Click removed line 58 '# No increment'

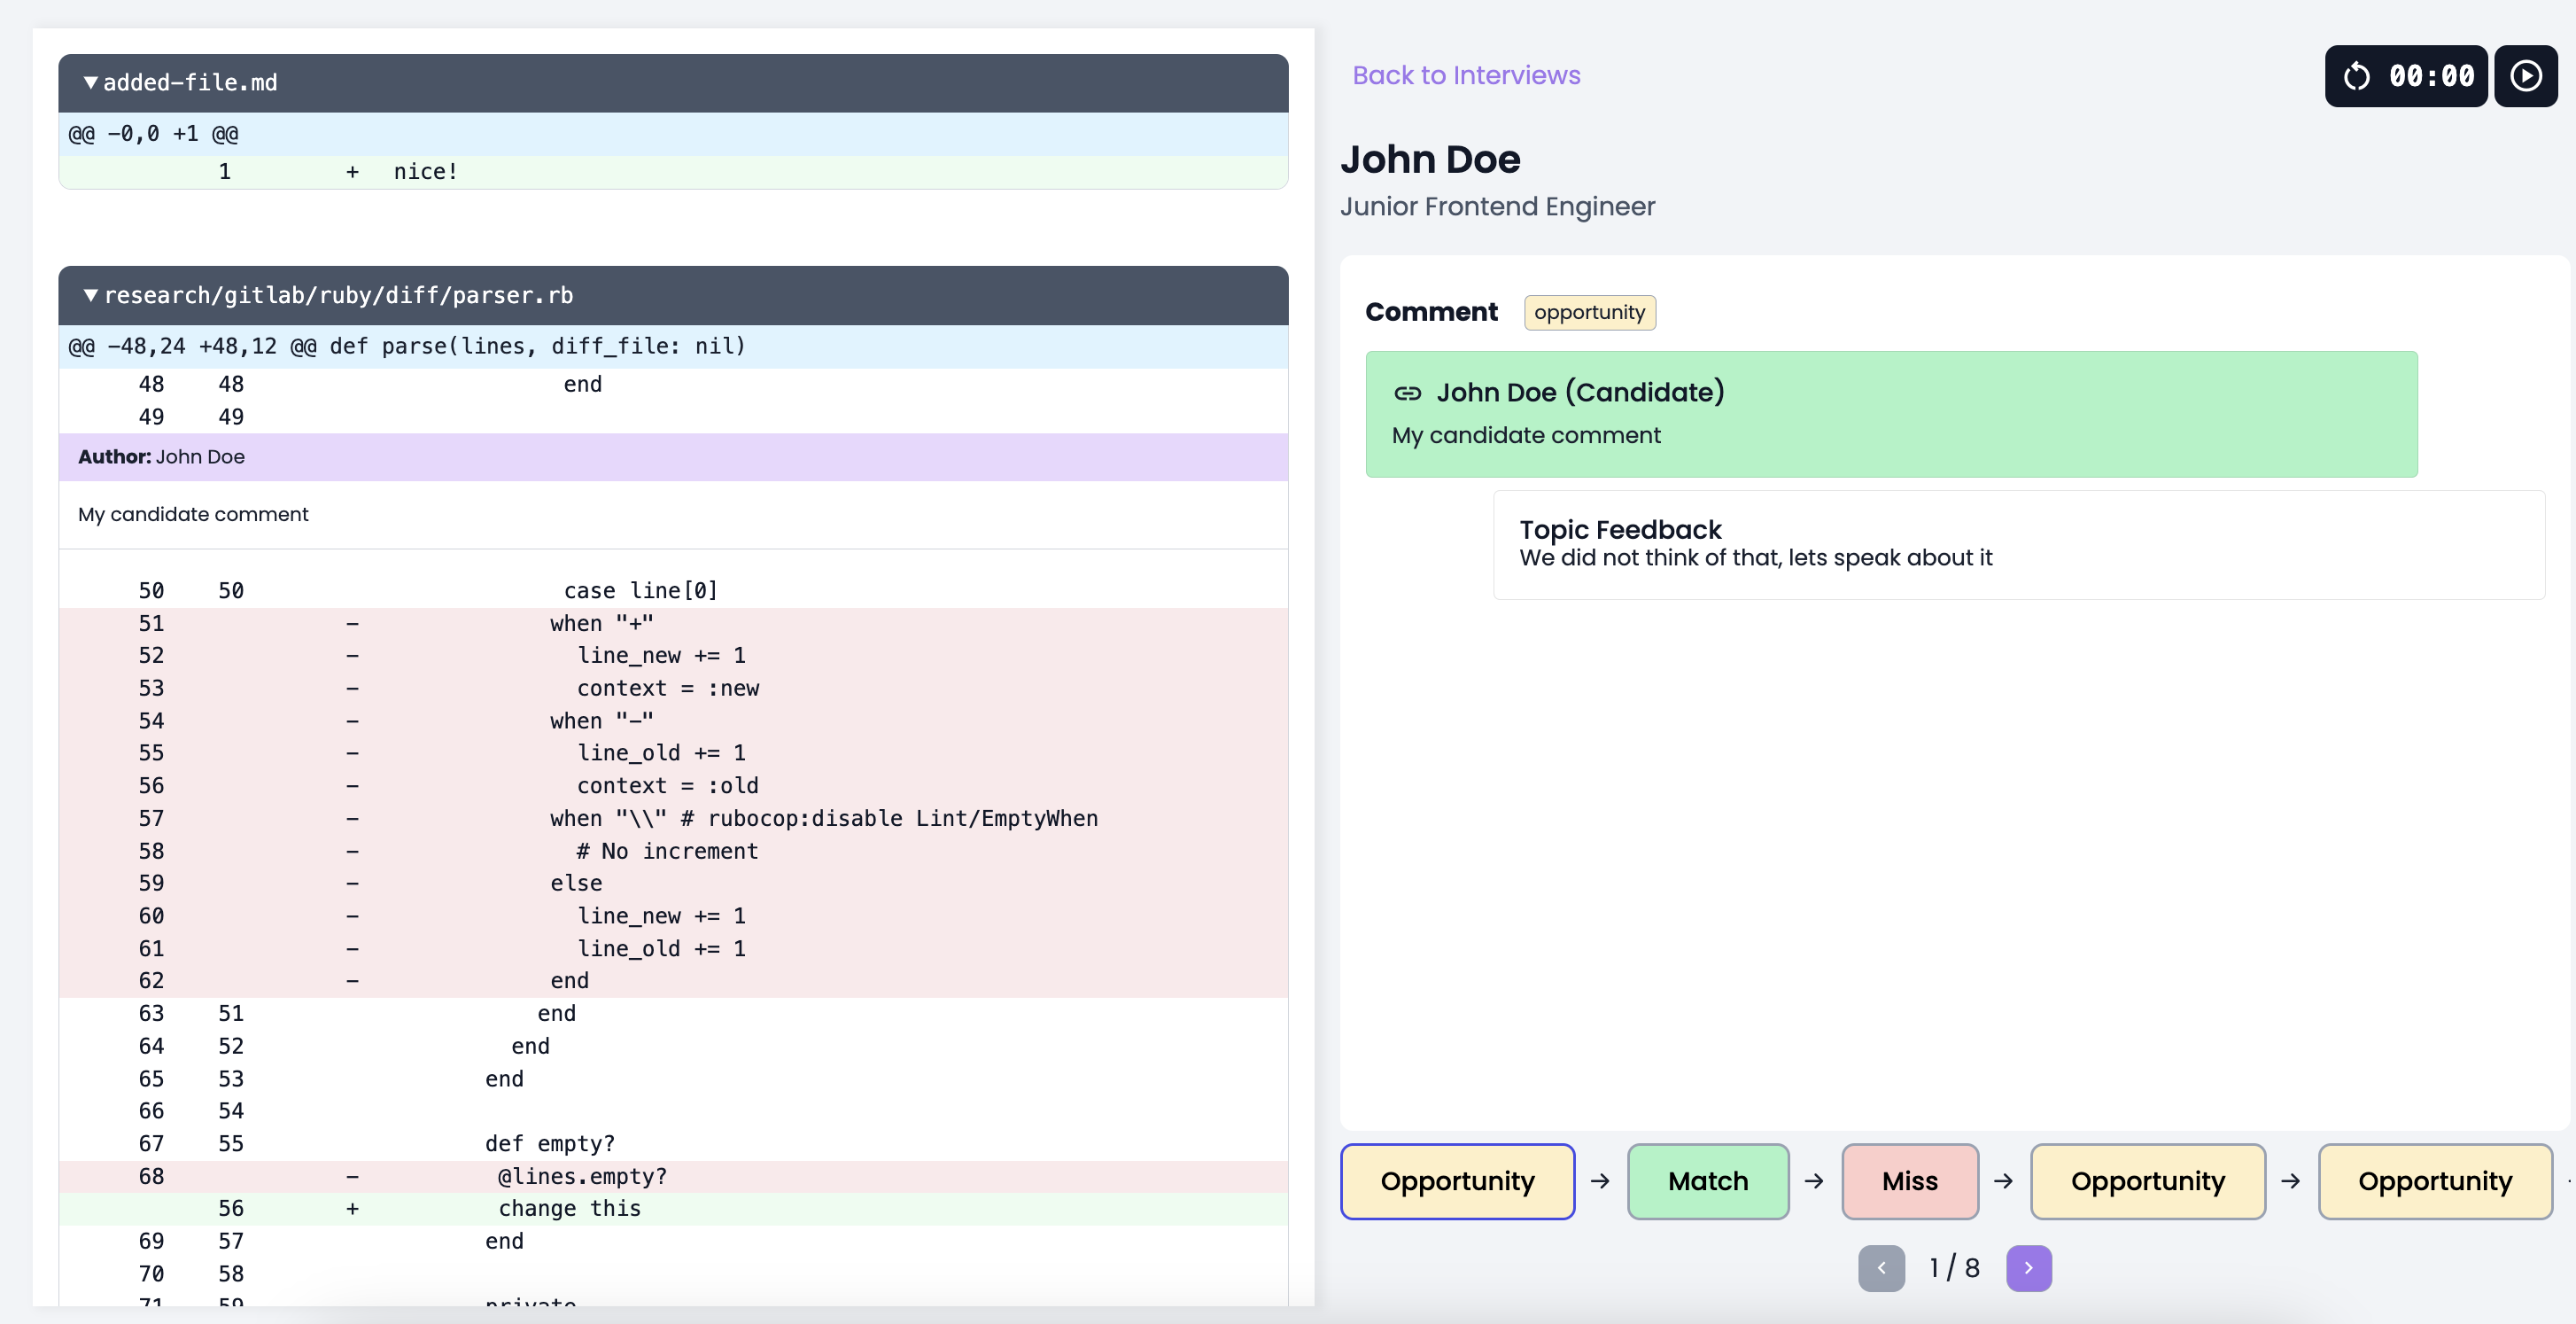pos(673,852)
